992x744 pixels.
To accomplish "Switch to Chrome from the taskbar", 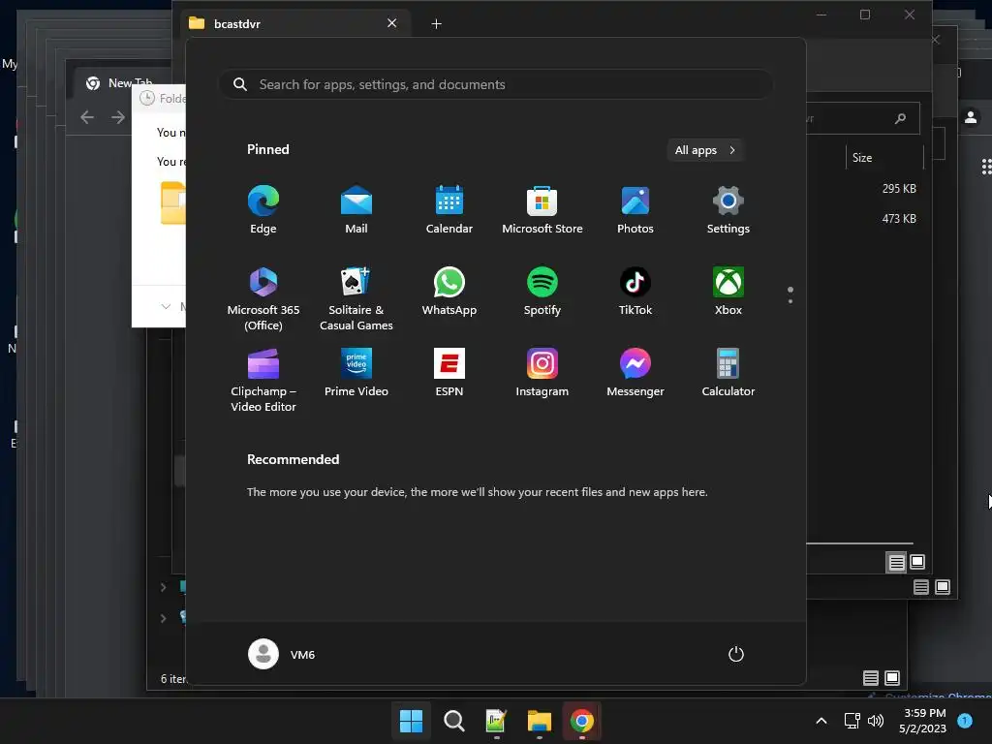I will click(x=582, y=721).
